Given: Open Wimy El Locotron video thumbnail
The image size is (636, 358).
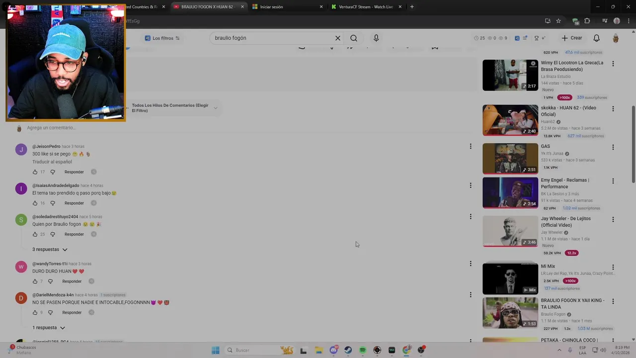Looking at the screenshot, I should 510,75.
